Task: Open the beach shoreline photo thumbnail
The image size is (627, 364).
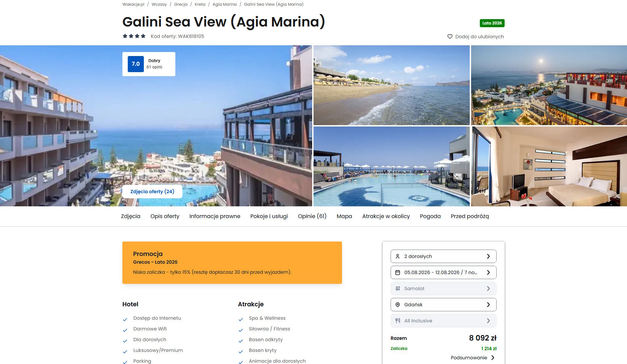Action: (391, 85)
